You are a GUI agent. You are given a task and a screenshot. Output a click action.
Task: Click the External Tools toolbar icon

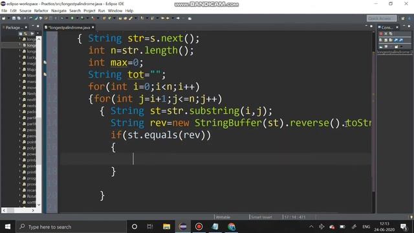click(x=93, y=18)
